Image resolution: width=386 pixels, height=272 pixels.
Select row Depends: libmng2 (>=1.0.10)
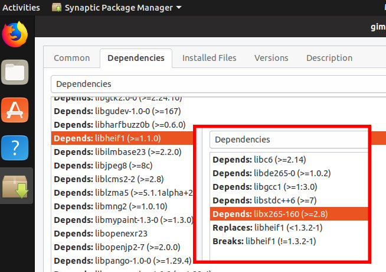122,206
